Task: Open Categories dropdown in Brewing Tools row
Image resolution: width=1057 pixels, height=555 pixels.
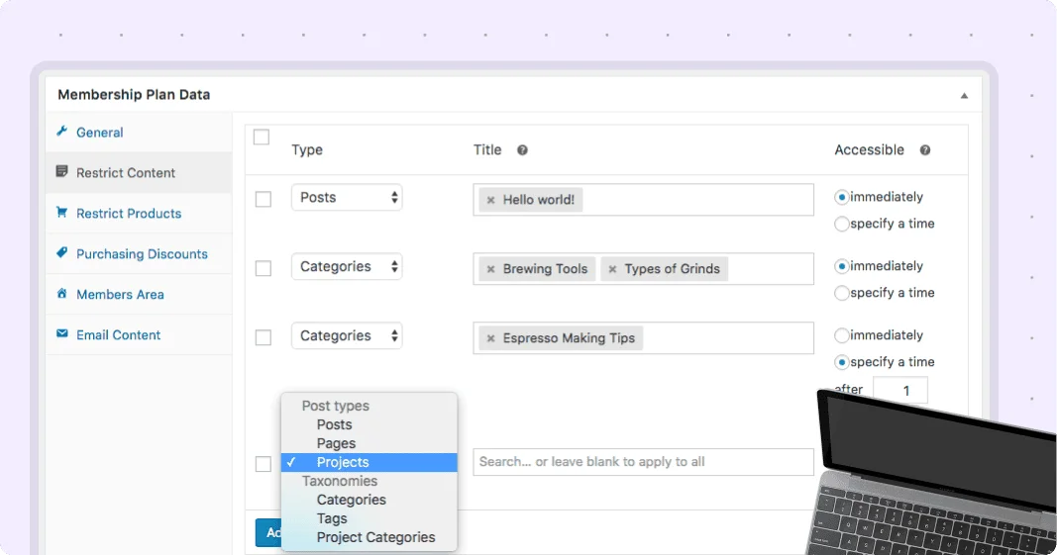Action: click(347, 267)
